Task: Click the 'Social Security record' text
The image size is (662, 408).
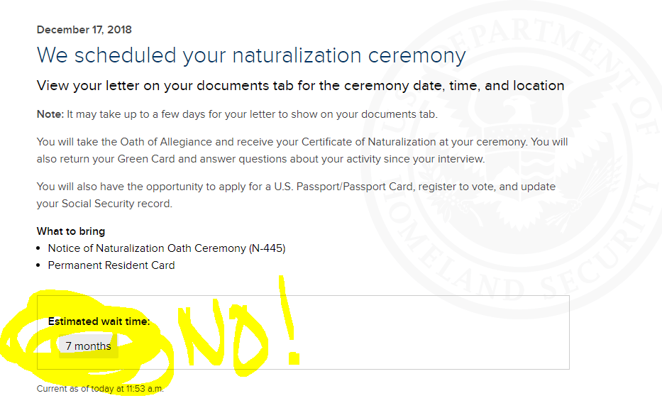Action: [116, 204]
